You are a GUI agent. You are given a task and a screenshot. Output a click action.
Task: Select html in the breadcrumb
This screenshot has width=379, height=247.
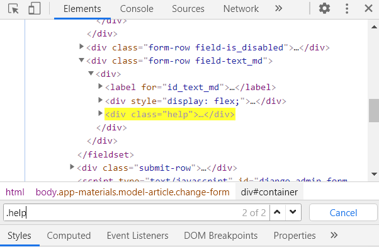[x=15, y=192]
